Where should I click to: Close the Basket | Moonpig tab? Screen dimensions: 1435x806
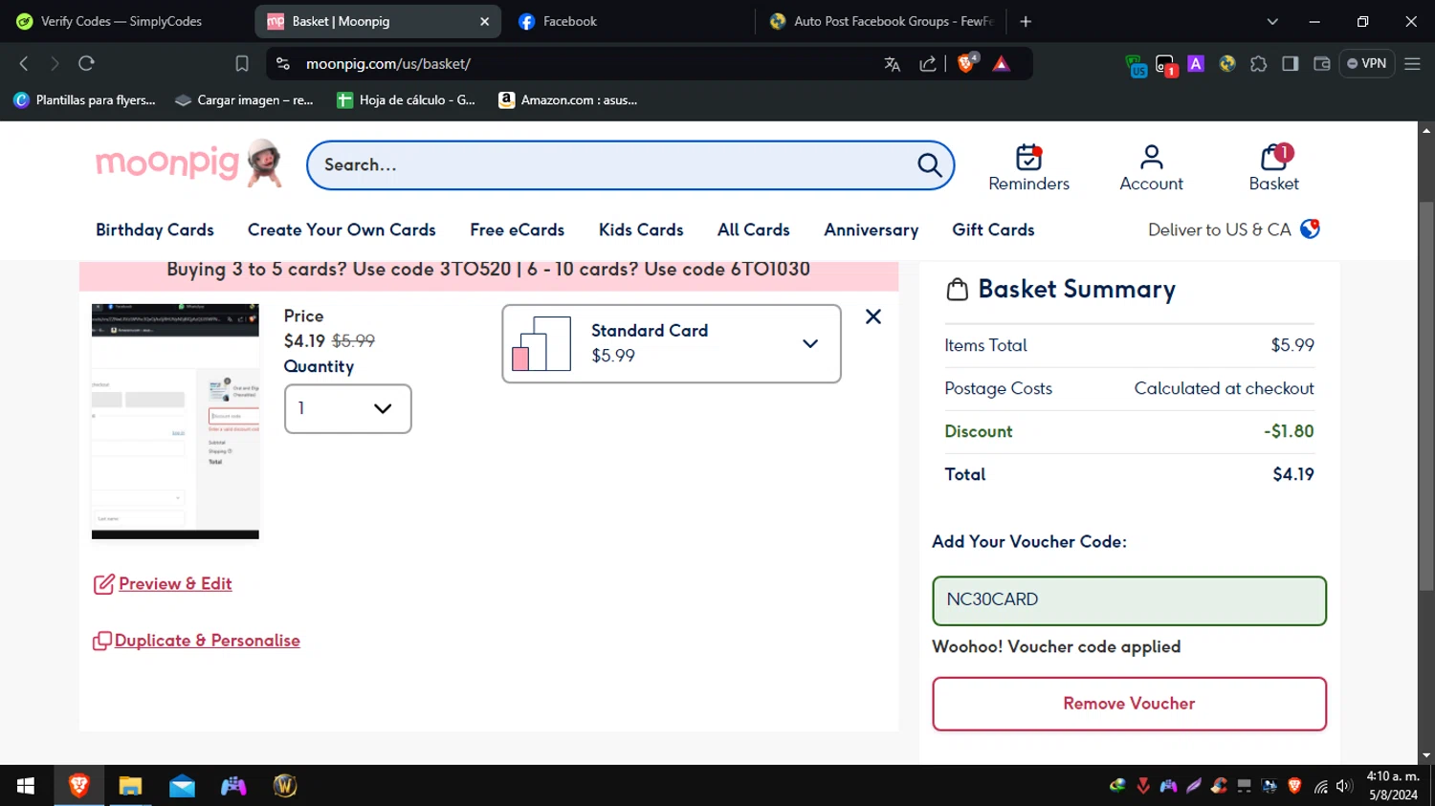point(484,21)
